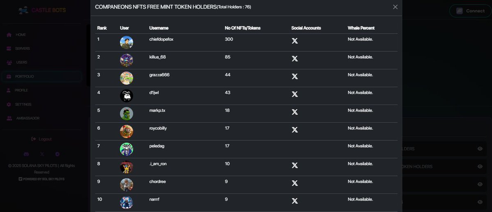Open the Home sidebar menu item

click(21, 35)
